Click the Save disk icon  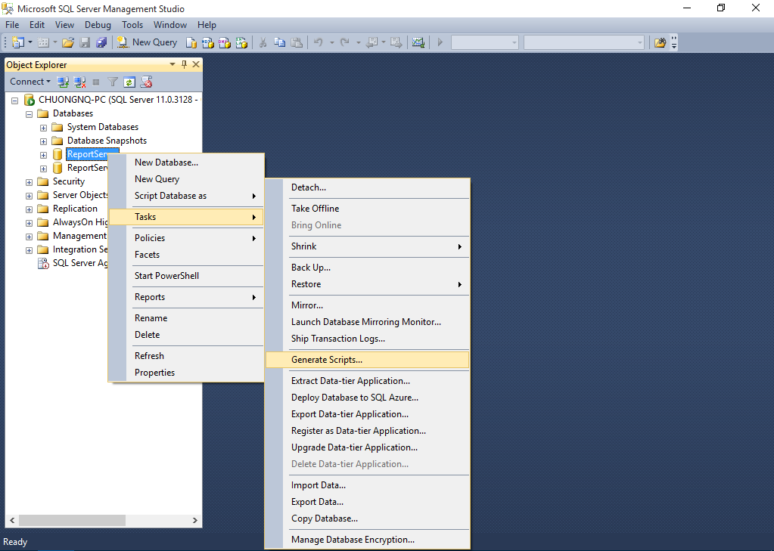85,42
